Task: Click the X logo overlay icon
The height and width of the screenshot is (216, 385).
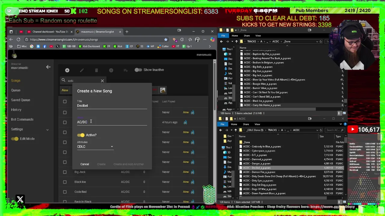Action: click(20, 199)
